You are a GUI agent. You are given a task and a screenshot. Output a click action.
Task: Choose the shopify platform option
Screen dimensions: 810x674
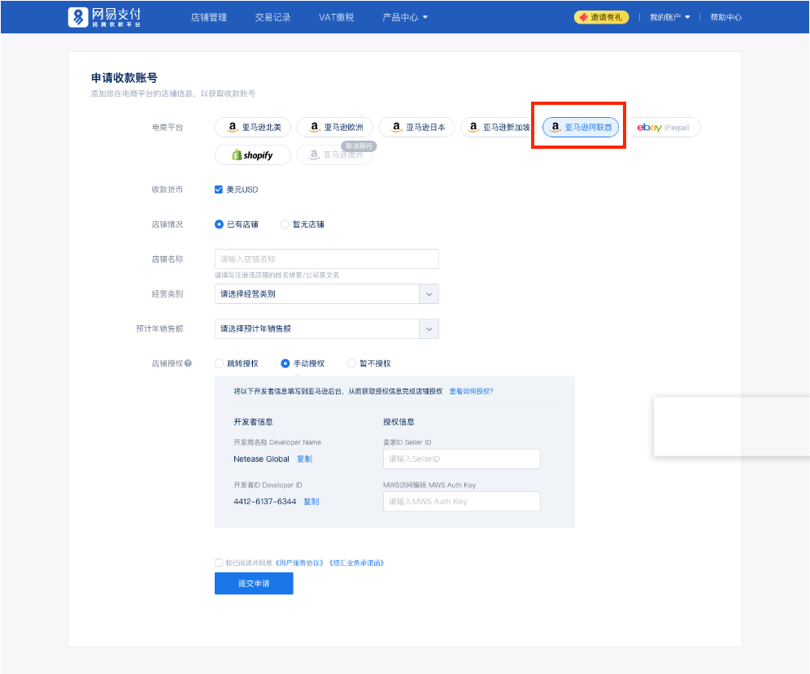click(252, 154)
